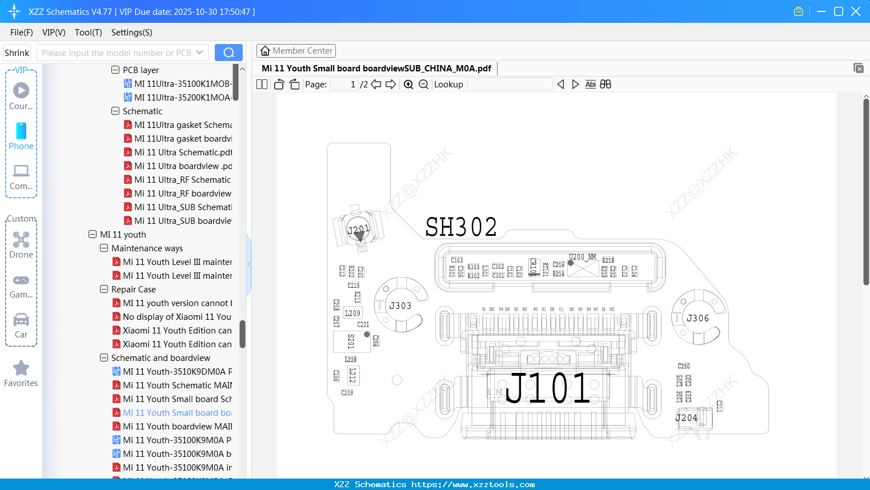Select the Car category icon
This screenshot has height=490, width=870.
pos(21,320)
